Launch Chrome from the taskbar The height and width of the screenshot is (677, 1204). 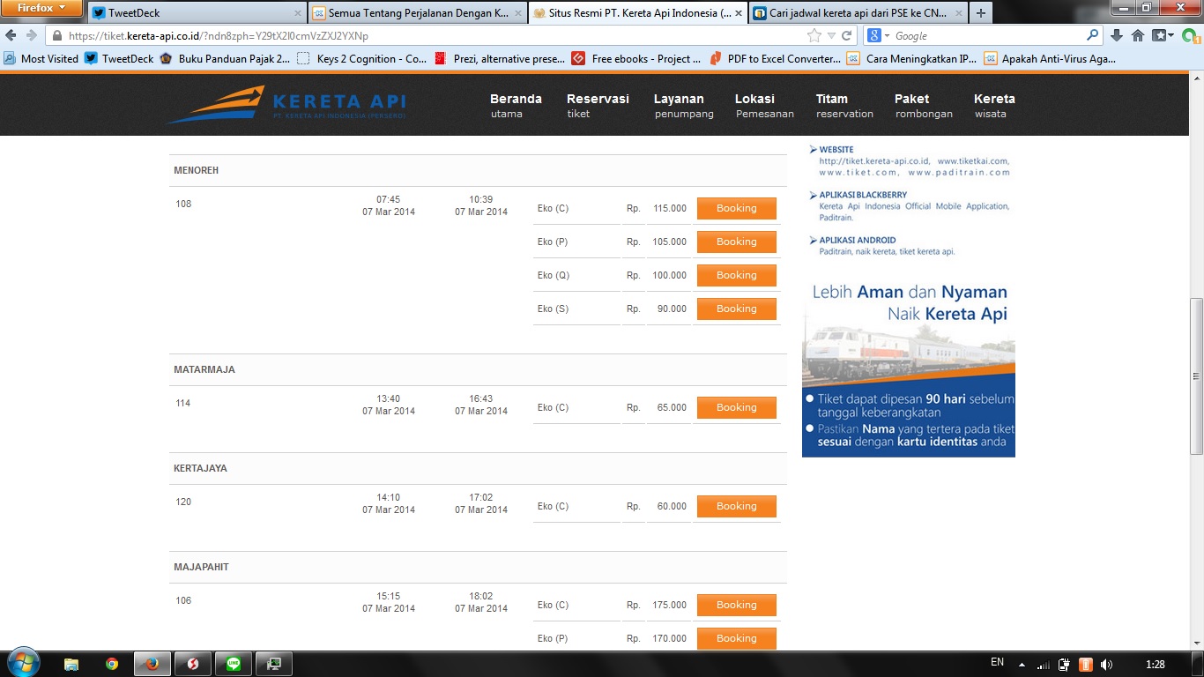pos(112,664)
